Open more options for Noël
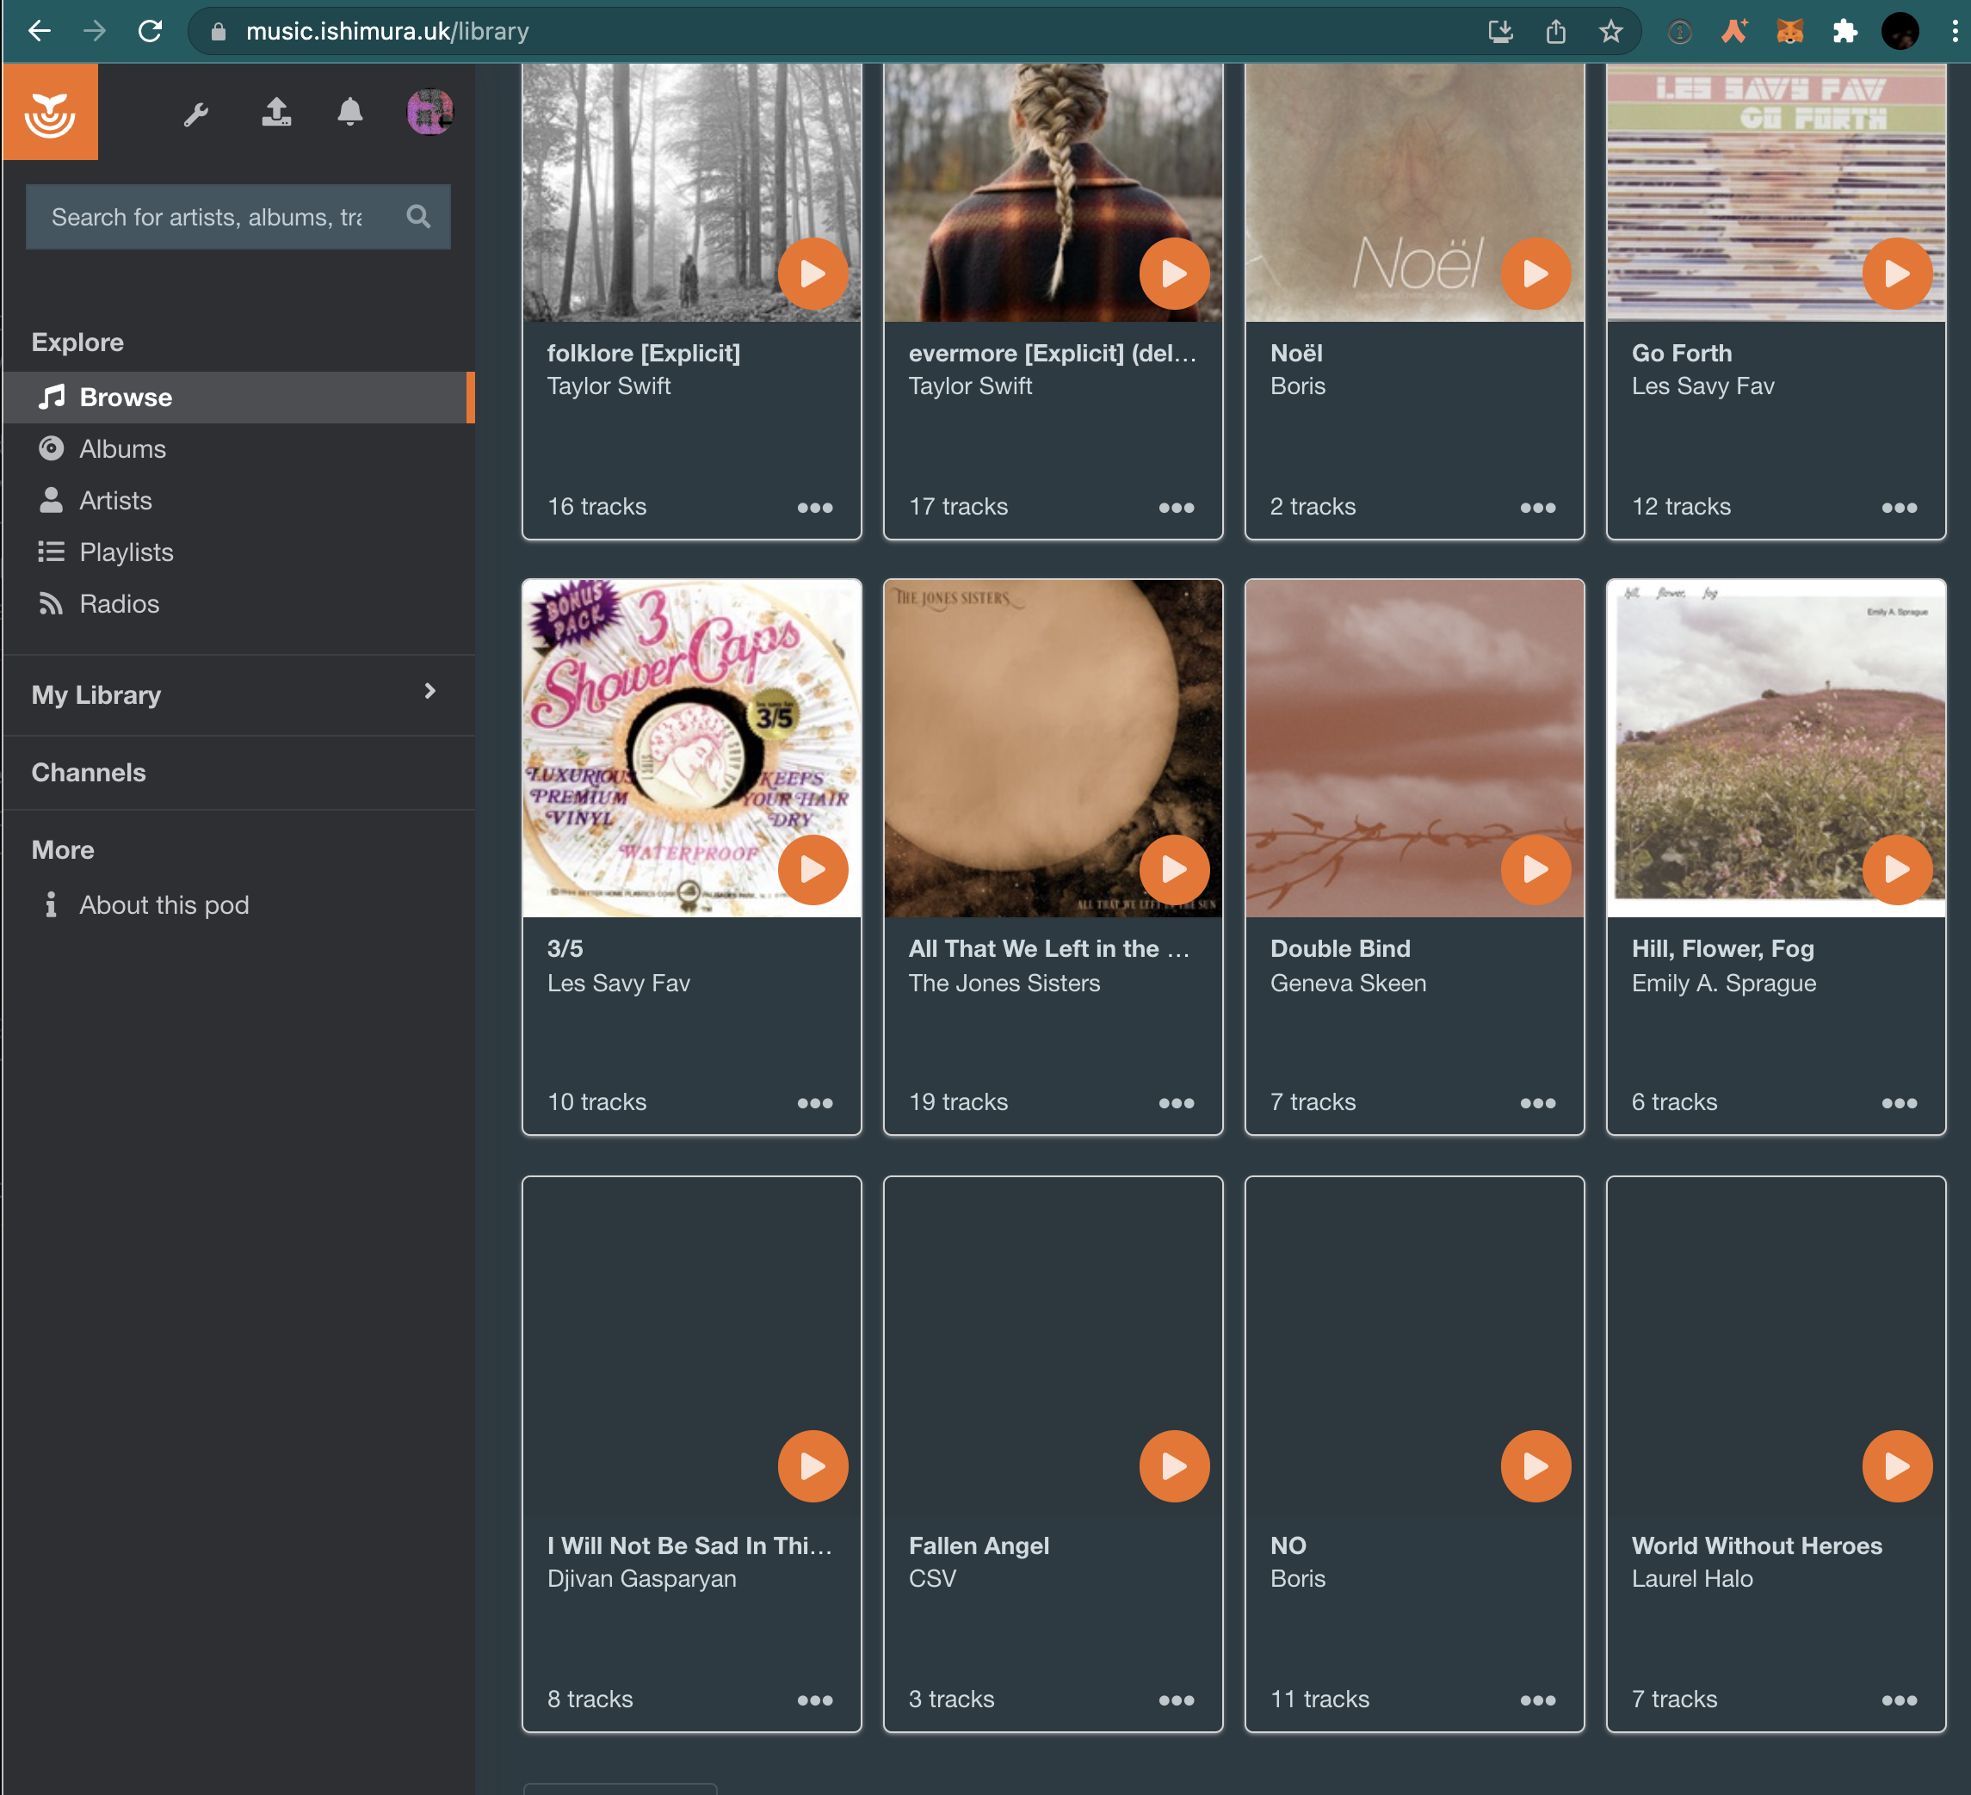Viewport: 1971px width, 1795px height. coord(1538,508)
